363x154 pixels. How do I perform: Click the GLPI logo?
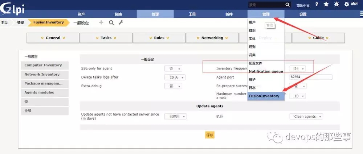click(x=12, y=8)
